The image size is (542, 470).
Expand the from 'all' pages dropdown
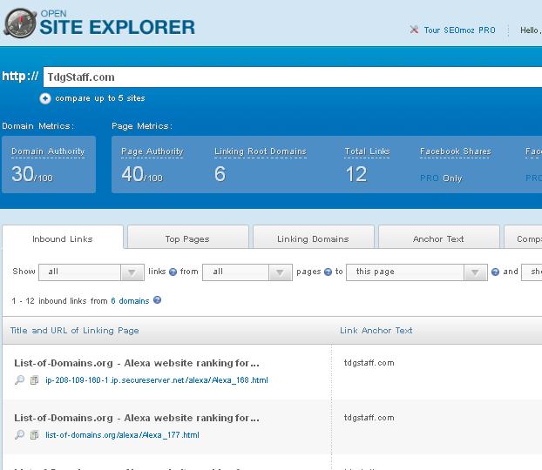point(247,272)
